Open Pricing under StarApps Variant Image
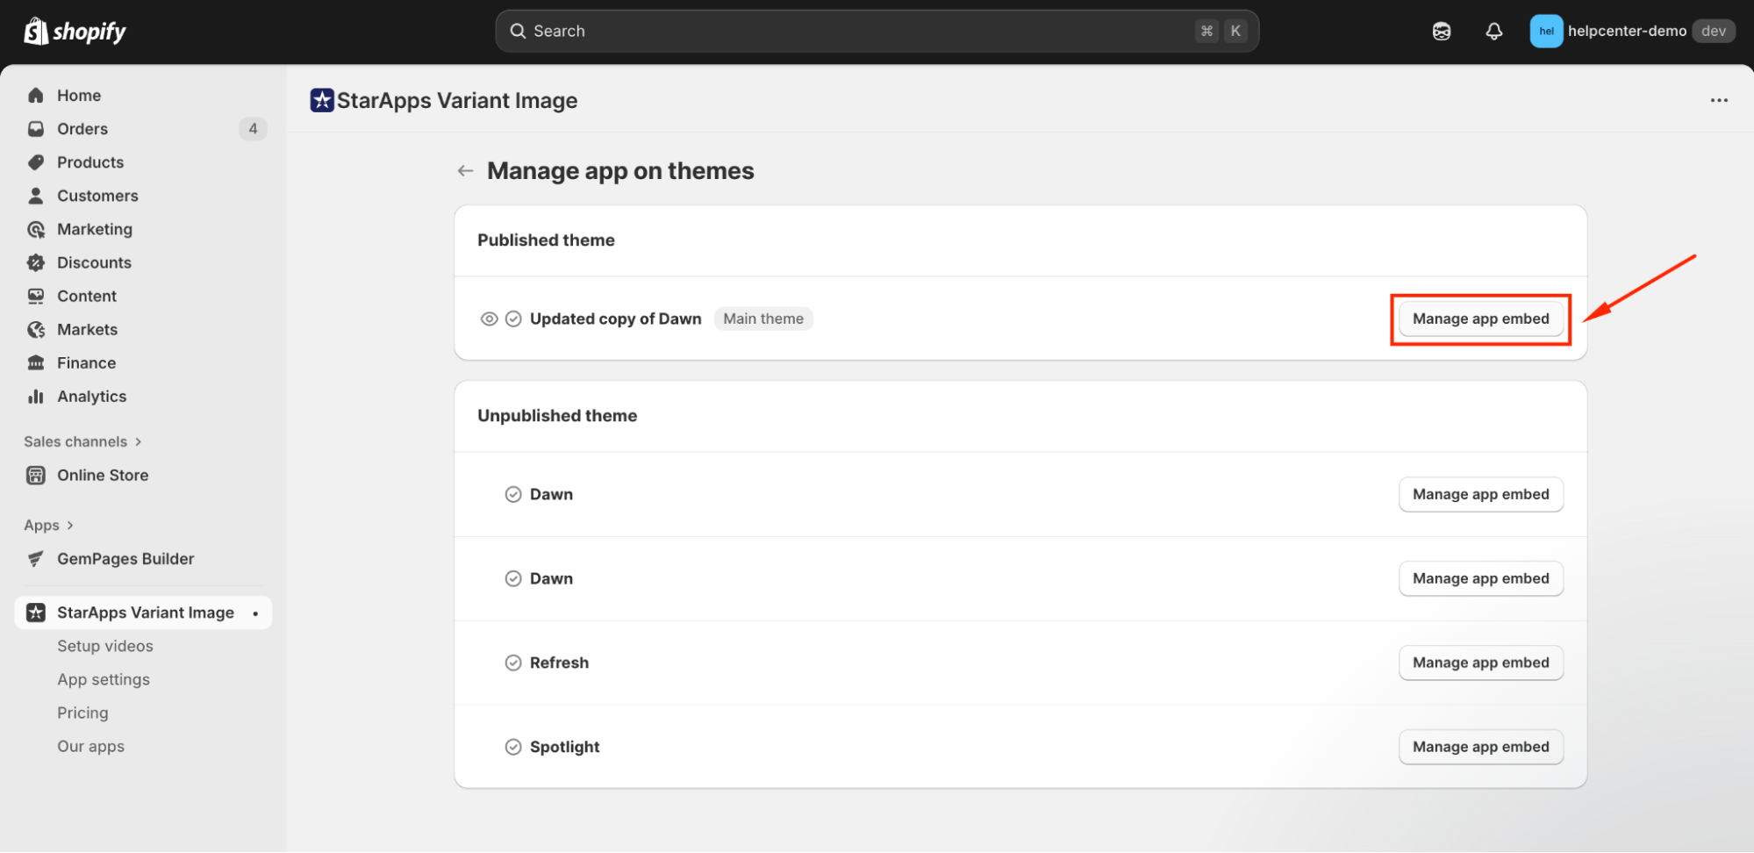Screen dimensions: 1754x853 [x=82, y=712]
